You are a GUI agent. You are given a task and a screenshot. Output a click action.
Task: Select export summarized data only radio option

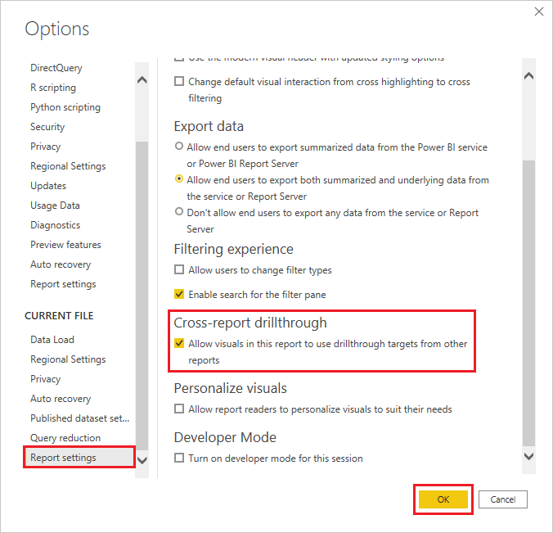(179, 146)
